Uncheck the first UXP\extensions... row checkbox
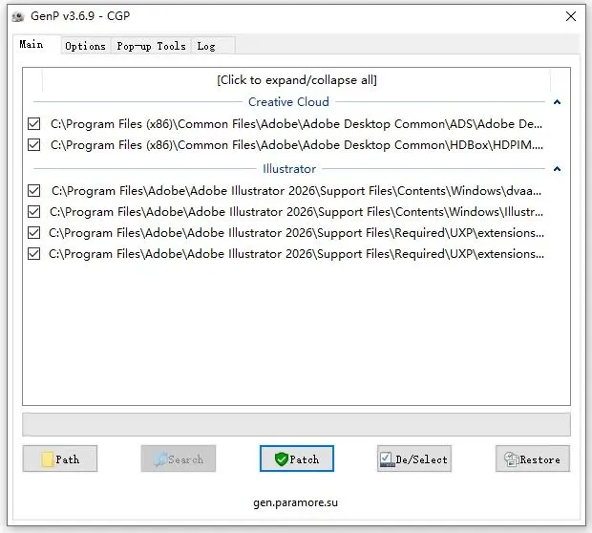Image resolution: width=592 pixels, height=533 pixels. click(x=34, y=233)
